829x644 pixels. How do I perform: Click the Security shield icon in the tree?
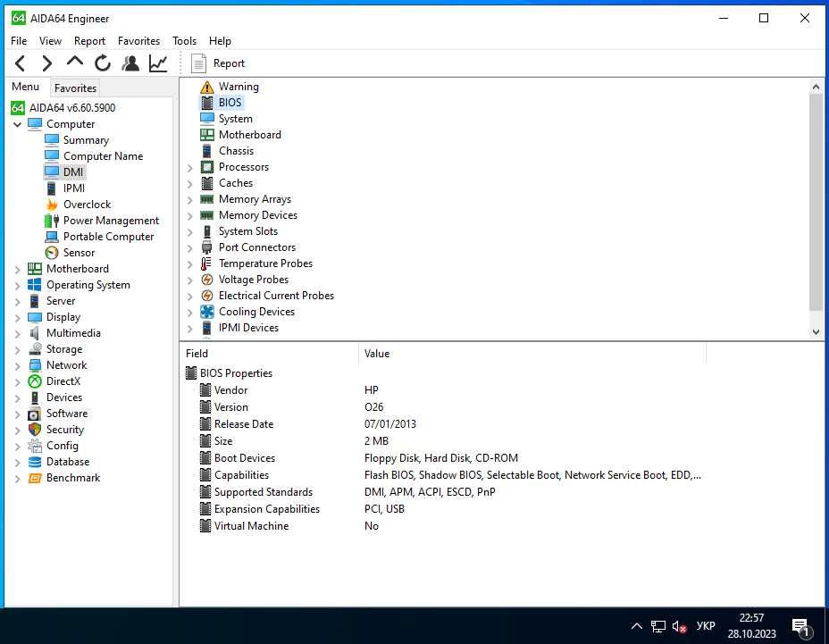pos(35,430)
